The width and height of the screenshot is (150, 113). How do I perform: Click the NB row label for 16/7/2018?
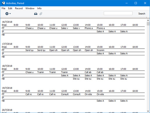click(3, 35)
